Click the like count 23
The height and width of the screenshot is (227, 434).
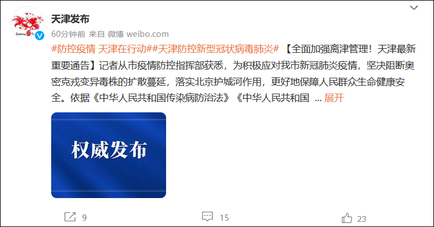[x=362, y=219]
